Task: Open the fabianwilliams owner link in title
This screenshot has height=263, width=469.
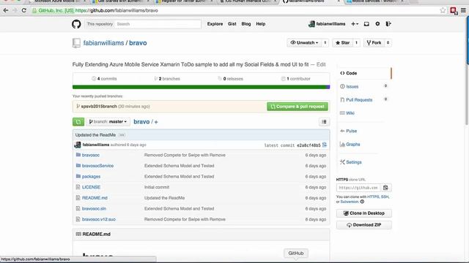Action: pos(103,43)
